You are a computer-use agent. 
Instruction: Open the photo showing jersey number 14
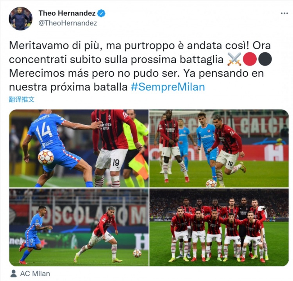coord(79,148)
